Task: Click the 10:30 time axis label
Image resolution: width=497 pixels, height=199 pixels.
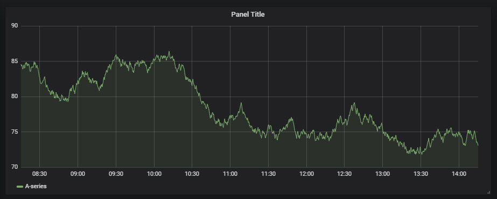Action: [192, 174]
